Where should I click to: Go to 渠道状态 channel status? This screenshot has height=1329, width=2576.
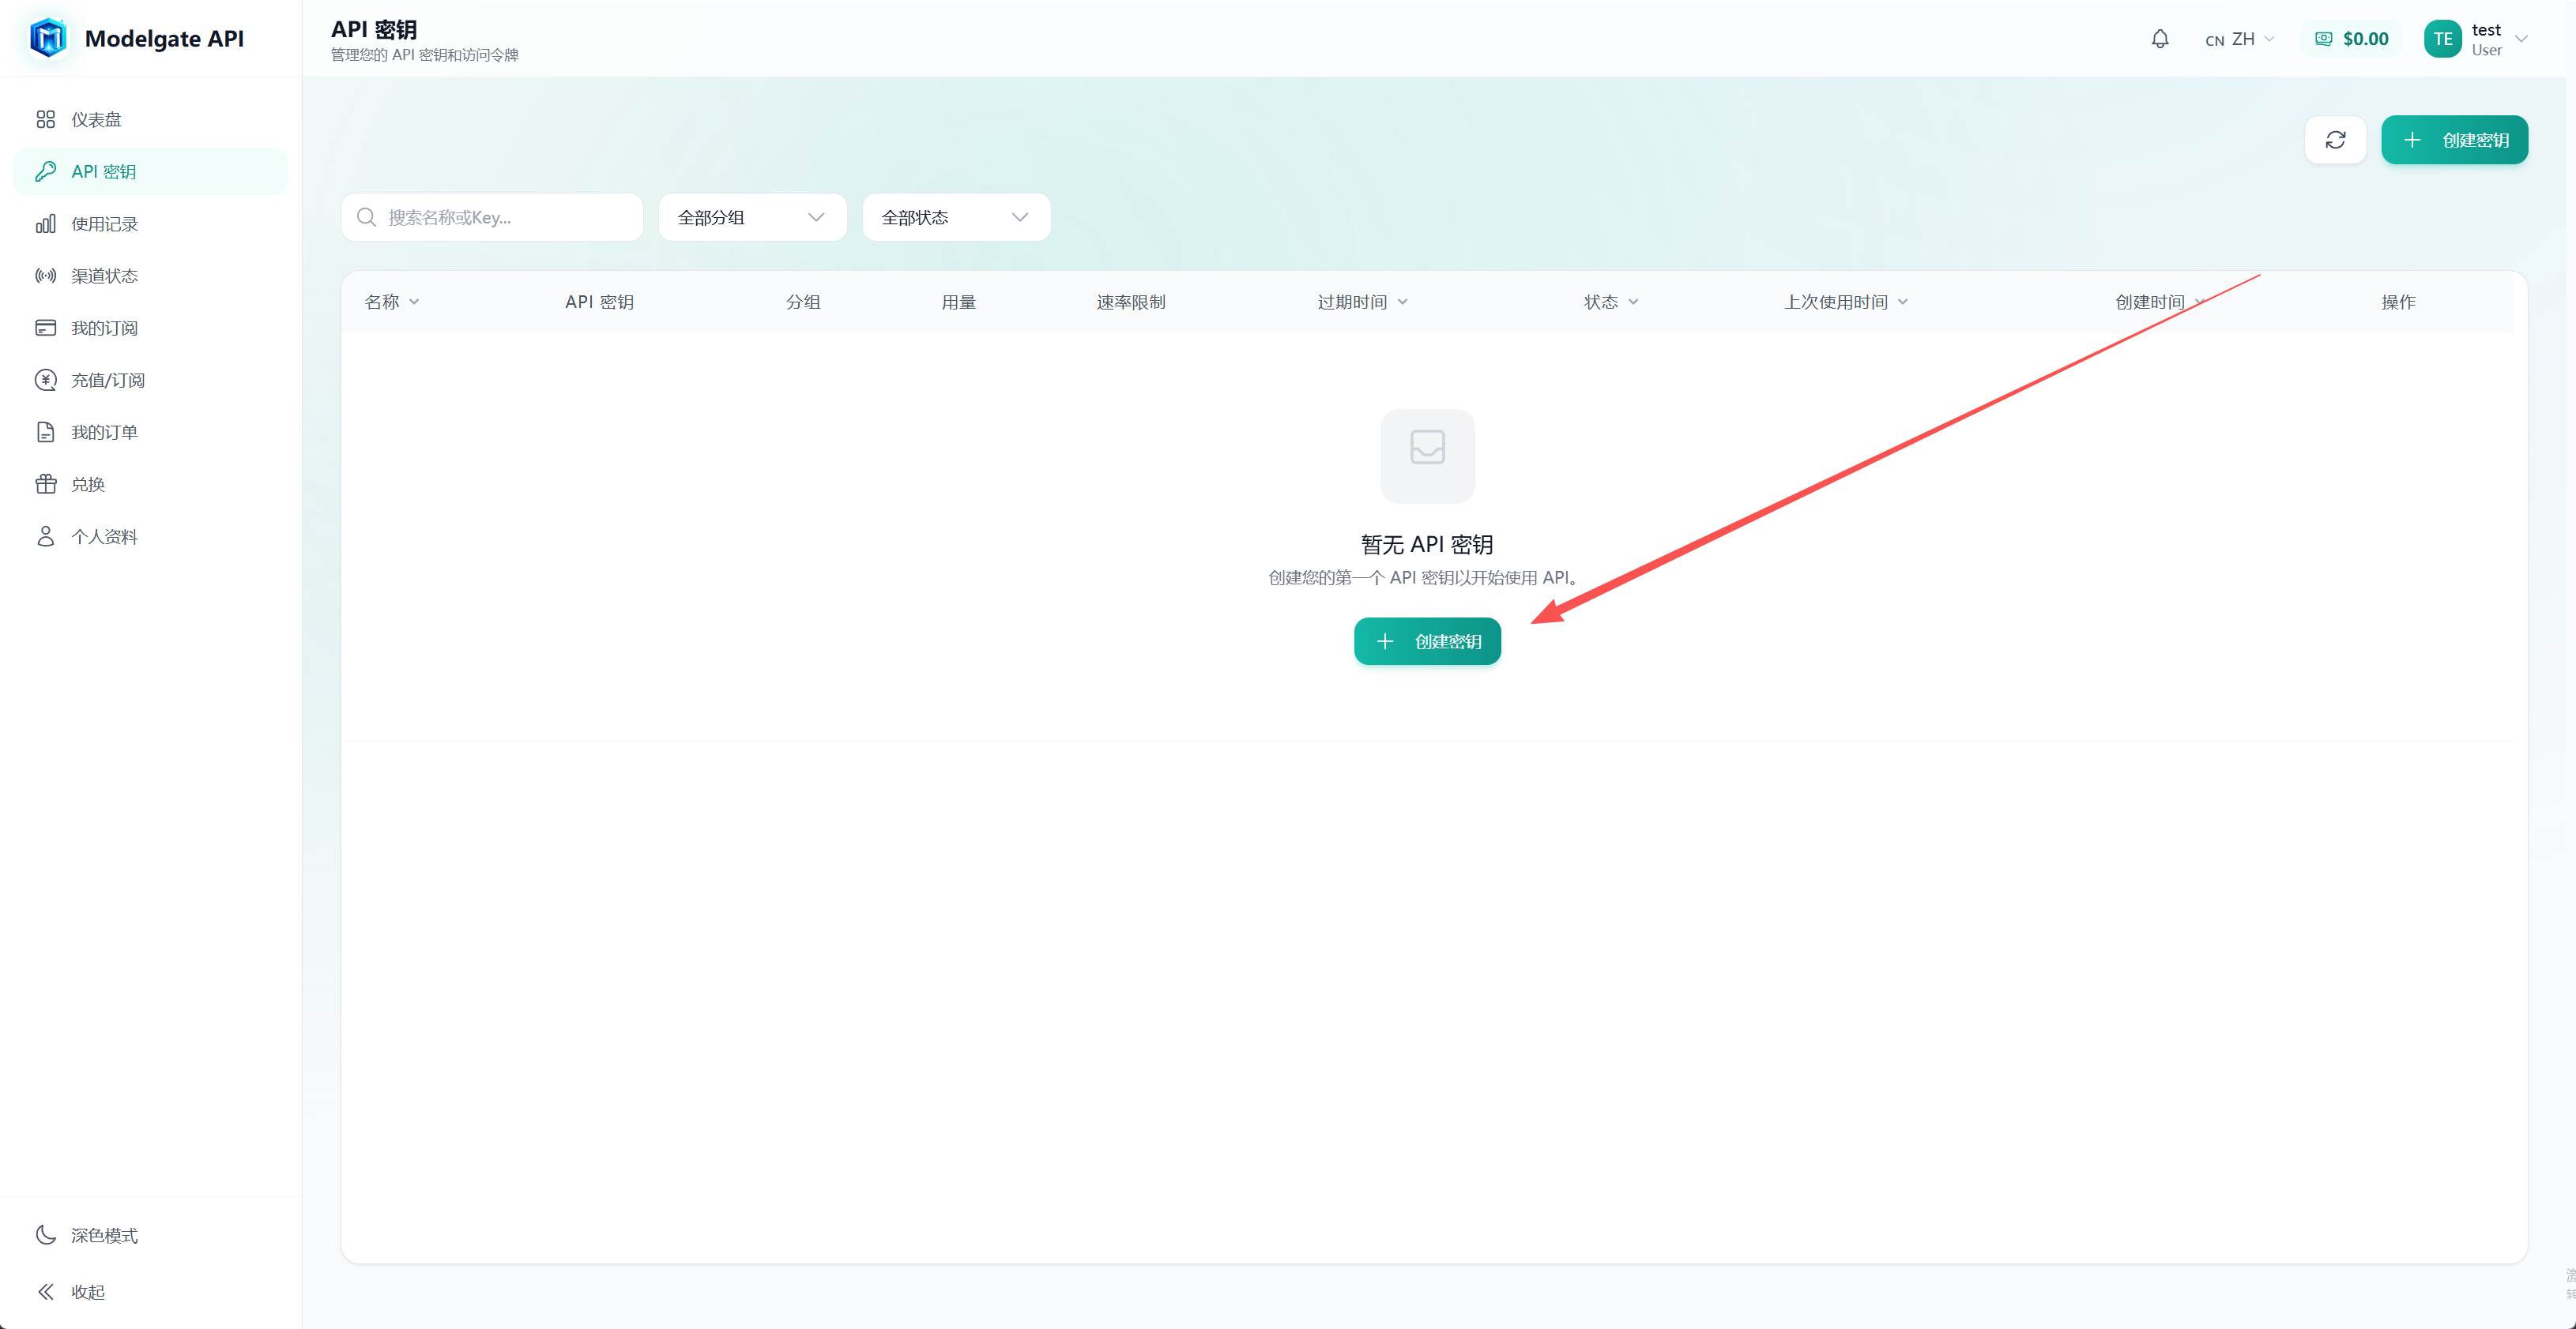click(x=104, y=276)
